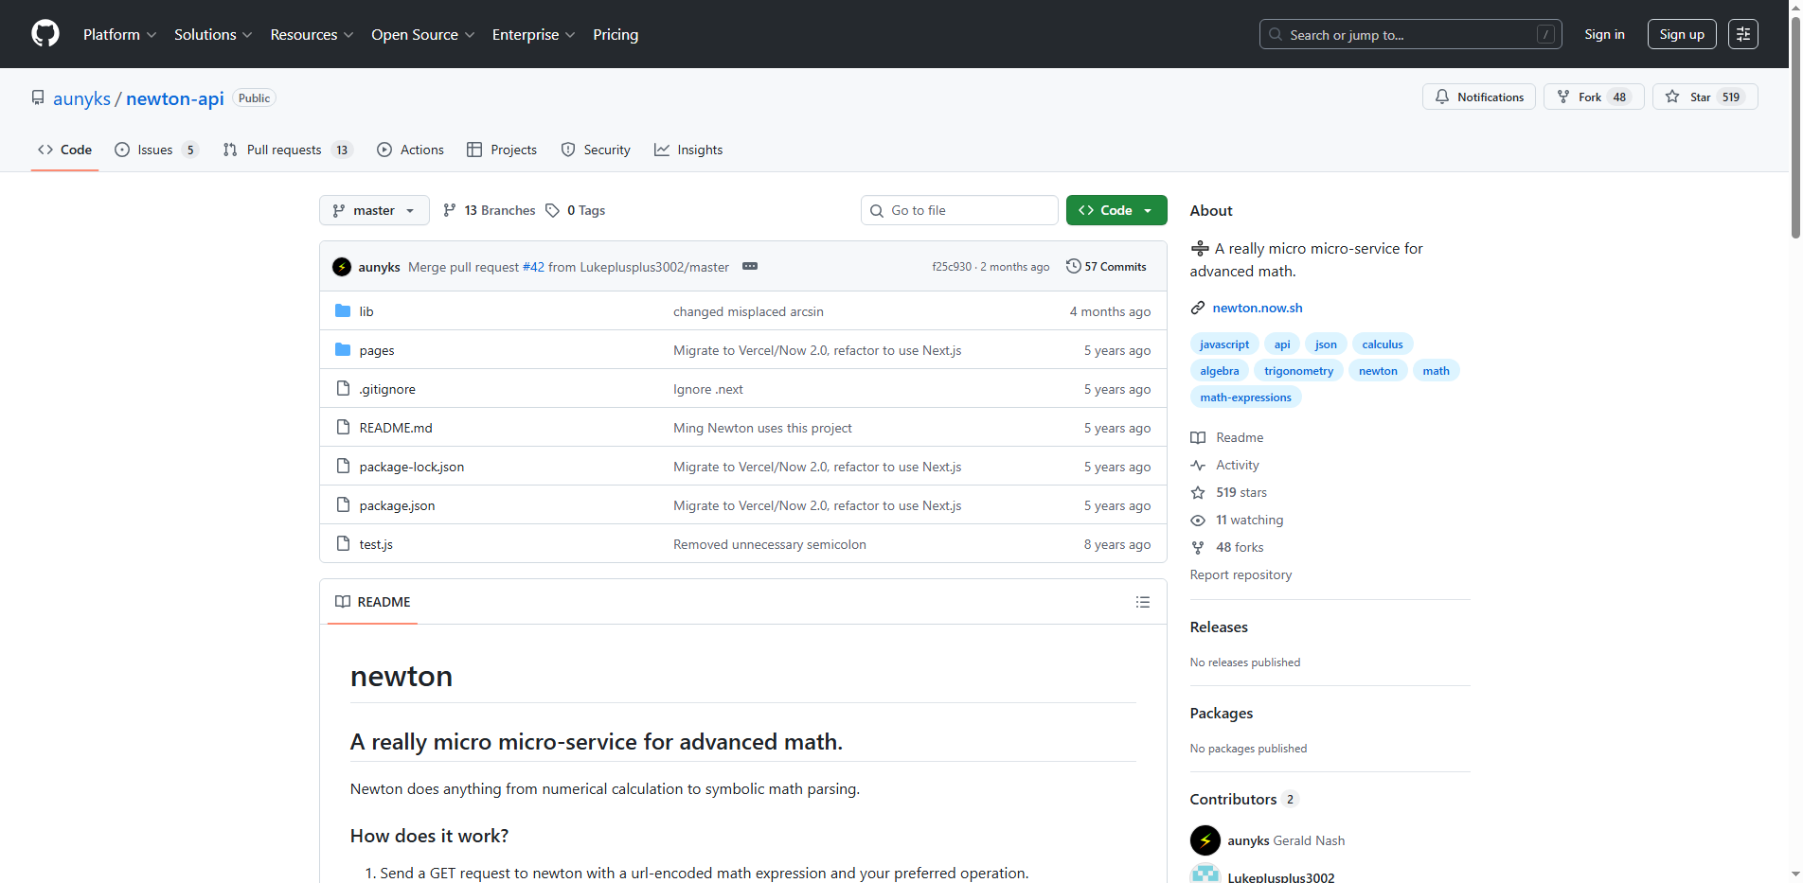Open the green Code dropdown arrow

point(1149,210)
